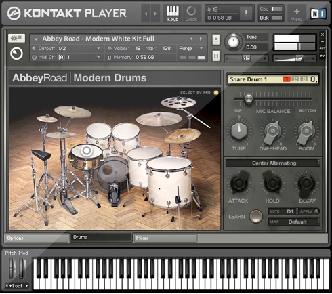Viewport: 332px width, 294px height.
Task: Solo the instrument with S button
Action: coord(216,40)
